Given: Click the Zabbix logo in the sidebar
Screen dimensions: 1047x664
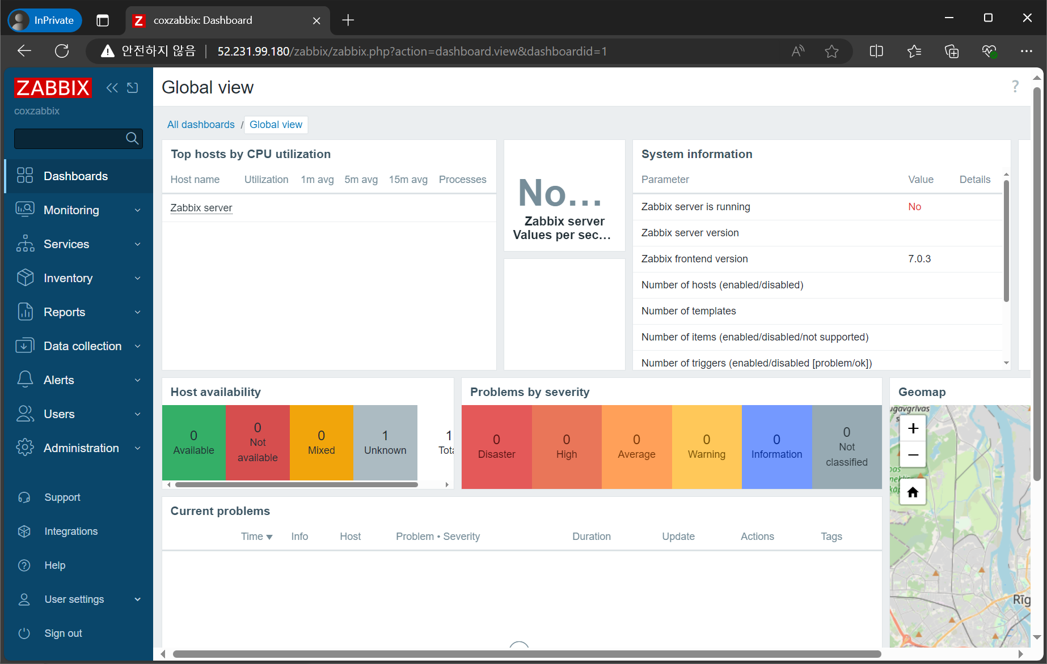Looking at the screenshot, I should (x=53, y=88).
